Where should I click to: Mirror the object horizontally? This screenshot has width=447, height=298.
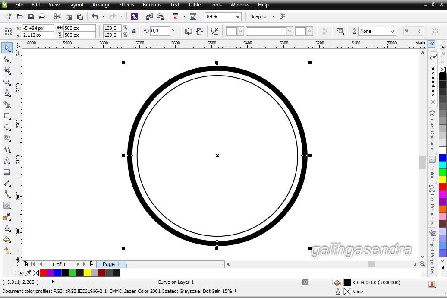pos(188,31)
